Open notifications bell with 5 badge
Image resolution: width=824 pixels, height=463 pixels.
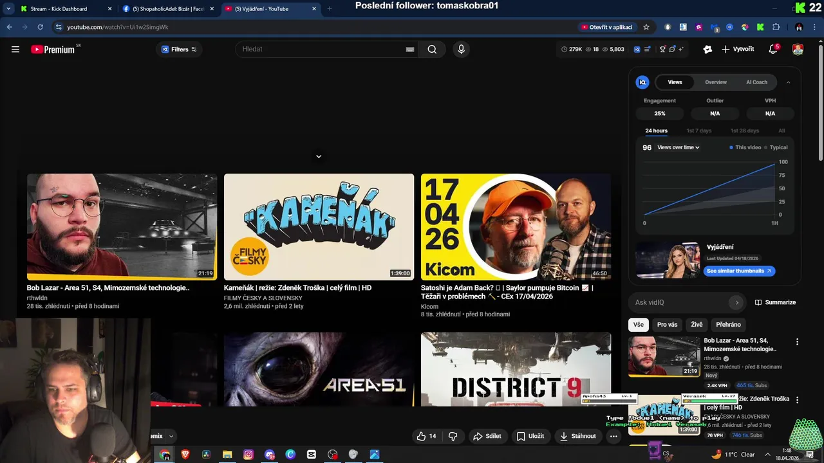(773, 49)
